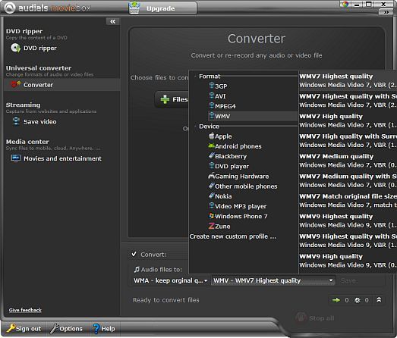Viewport: 397px width, 338px height.
Task: Click the music note Audio files icon
Action: [x=137, y=269]
